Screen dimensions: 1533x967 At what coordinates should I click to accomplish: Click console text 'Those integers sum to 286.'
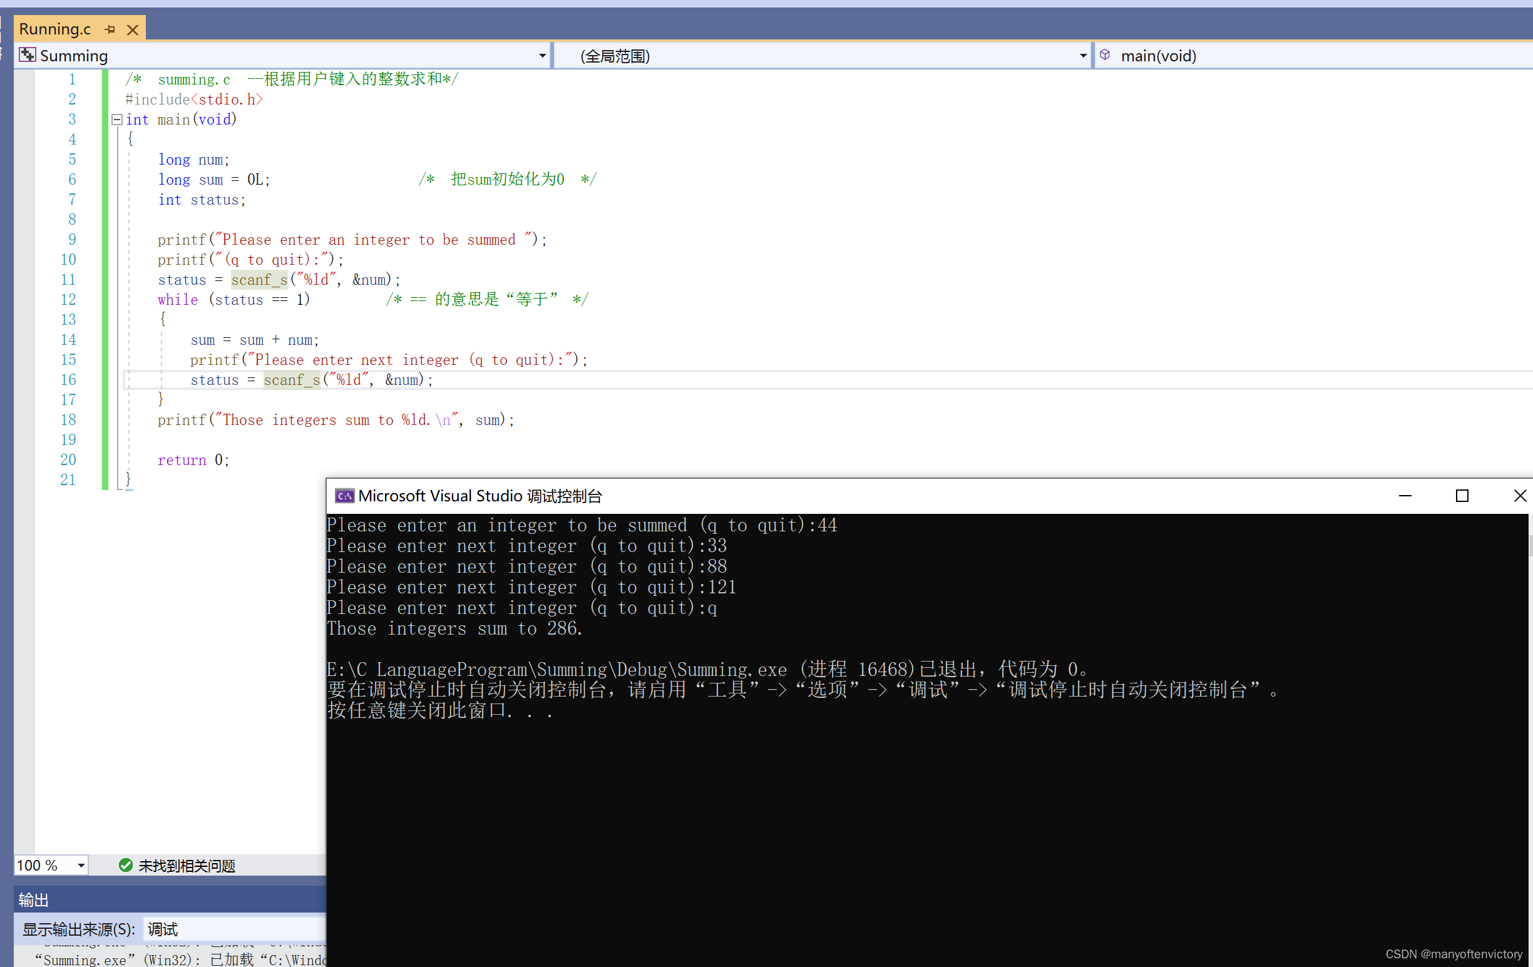454,628
